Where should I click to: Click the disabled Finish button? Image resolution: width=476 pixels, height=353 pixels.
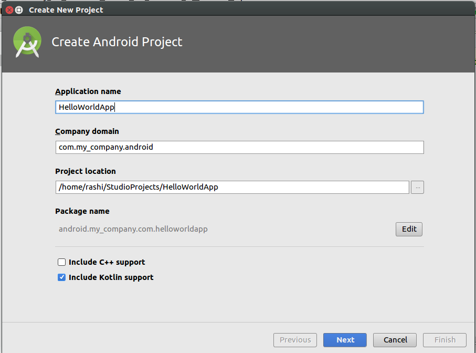pos(445,340)
